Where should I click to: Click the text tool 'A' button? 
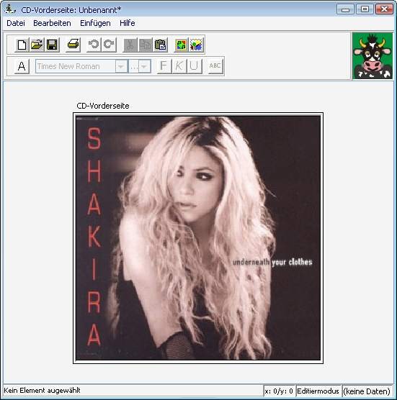pos(22,66)
